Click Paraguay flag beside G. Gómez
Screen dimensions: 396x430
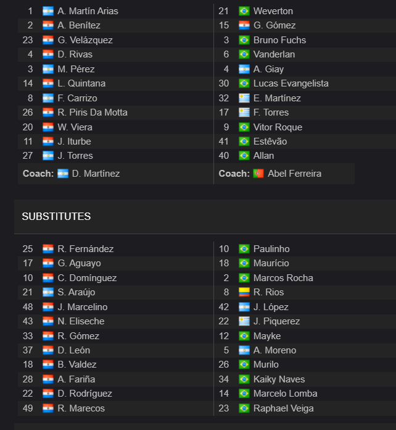(x=244, y=25)
